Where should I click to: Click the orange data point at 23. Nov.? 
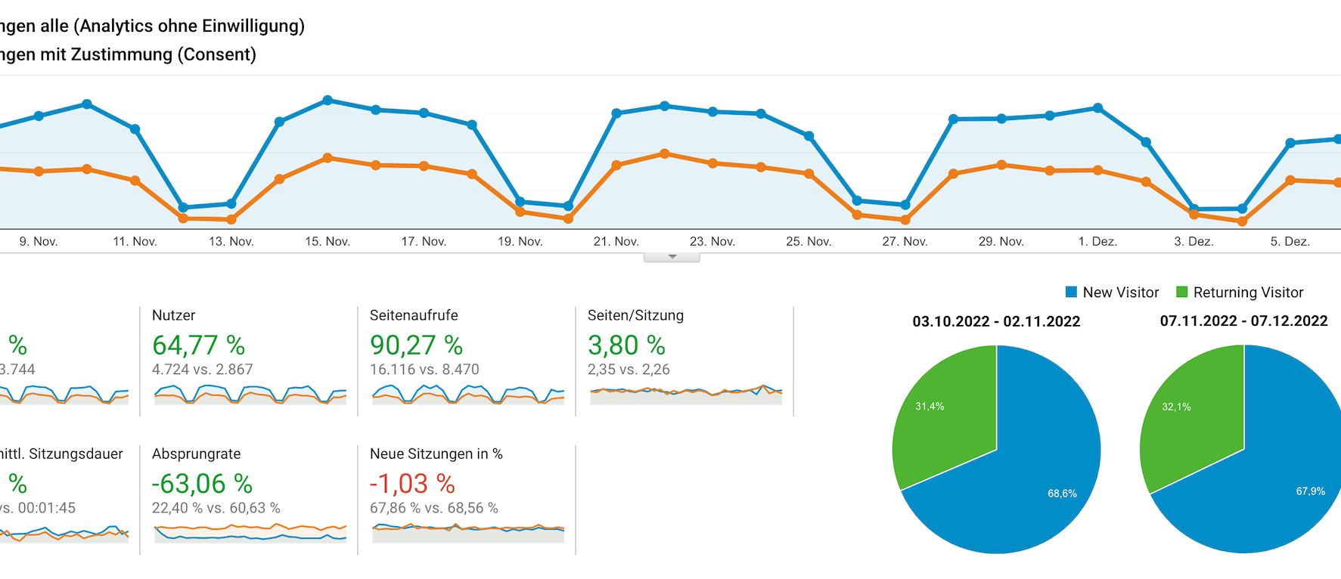(712, 163)
